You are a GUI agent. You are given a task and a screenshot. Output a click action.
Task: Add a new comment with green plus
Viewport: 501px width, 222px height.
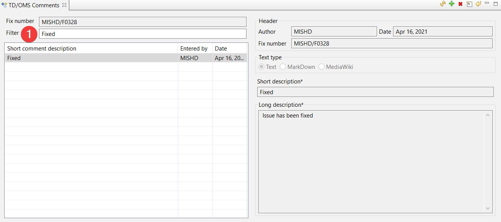tap(452, 4)
